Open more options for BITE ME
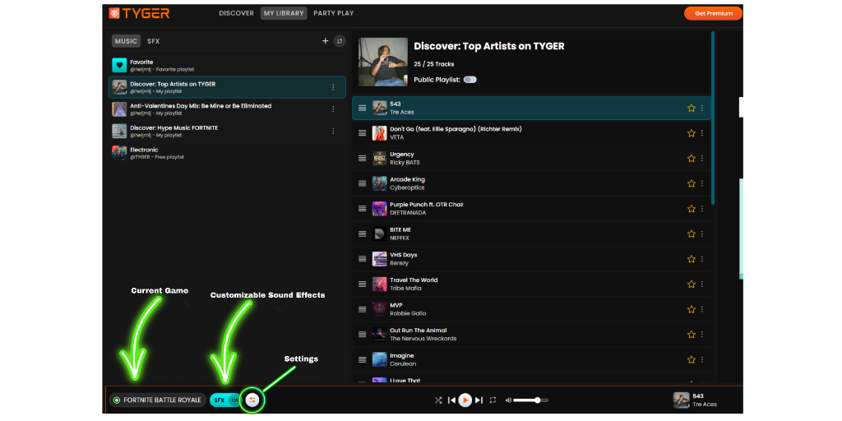 (702, 234)
